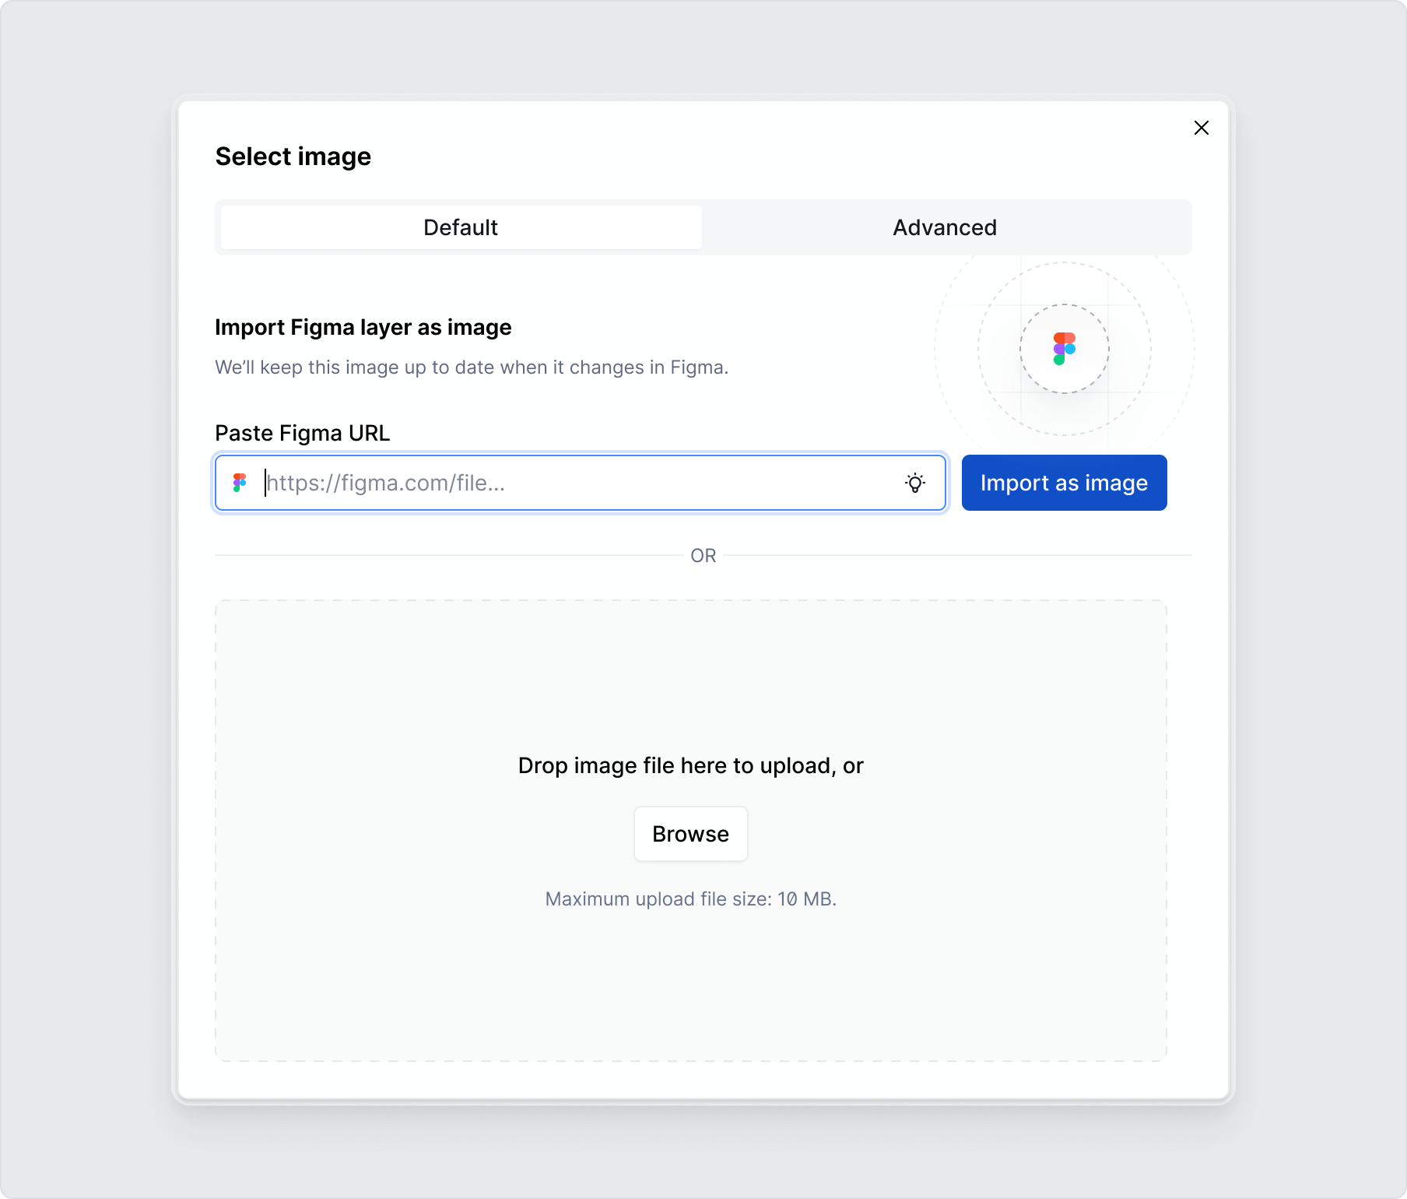
Task: Click the Paste Figma URL label
Action: point(303,433)
